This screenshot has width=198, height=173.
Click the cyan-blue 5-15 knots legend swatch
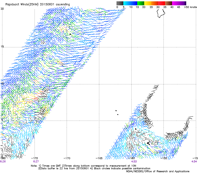point(130,3)
